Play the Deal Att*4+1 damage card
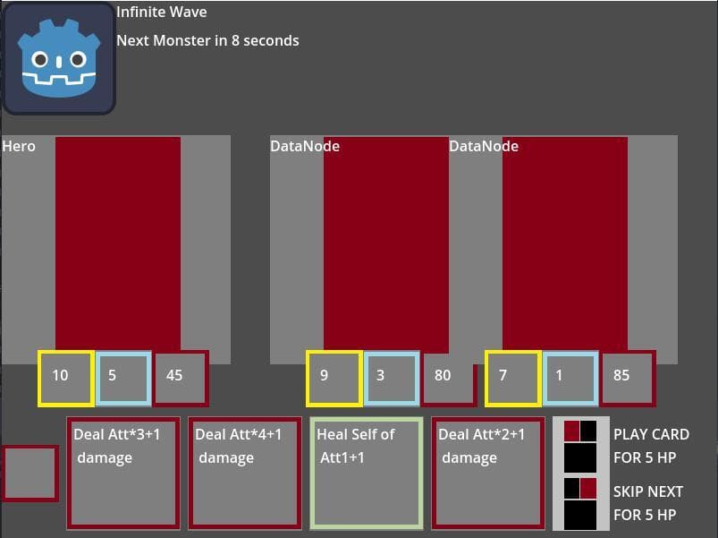 click(x=245, y=473)
